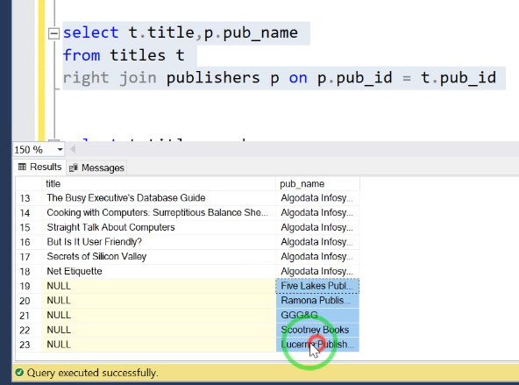Screen dimensions: 519x385
Task: Click the Scootney Books cell
Action: (x=317, y=330)
